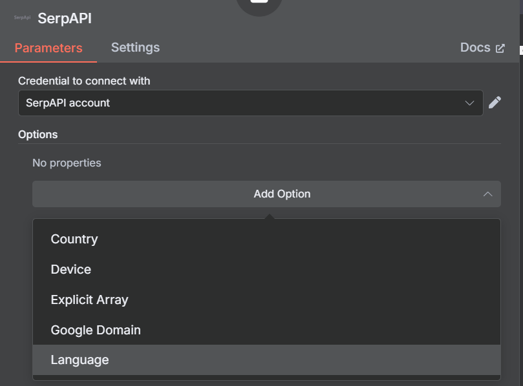Switch to the Settings tab
The height and width of the screenshot is (386, 523).
pos(135,48)
